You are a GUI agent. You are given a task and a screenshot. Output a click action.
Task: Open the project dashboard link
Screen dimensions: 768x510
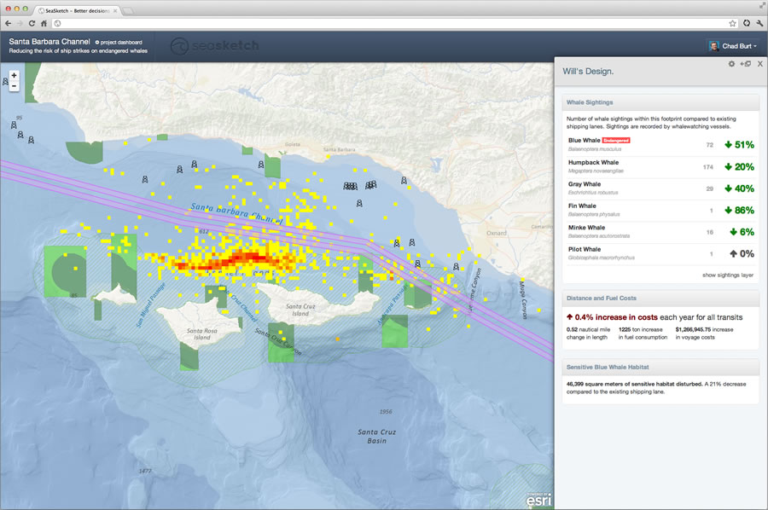coord(119,42)
